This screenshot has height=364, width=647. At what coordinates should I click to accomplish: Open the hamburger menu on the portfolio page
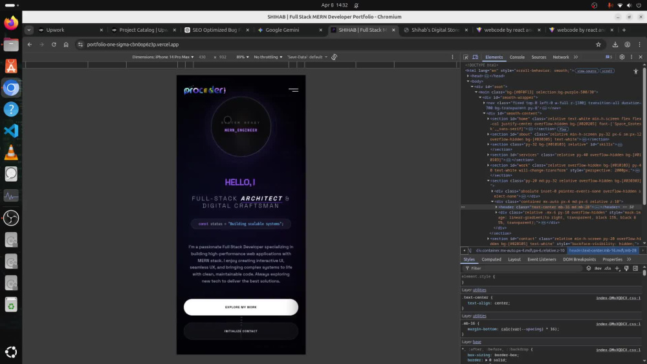293,90
